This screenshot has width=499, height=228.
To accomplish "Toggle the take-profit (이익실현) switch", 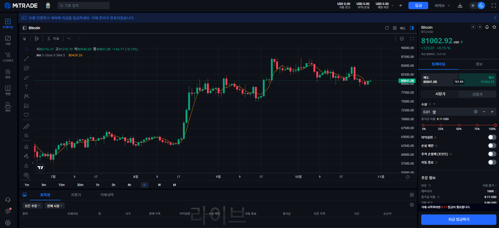I will (492, 137).
